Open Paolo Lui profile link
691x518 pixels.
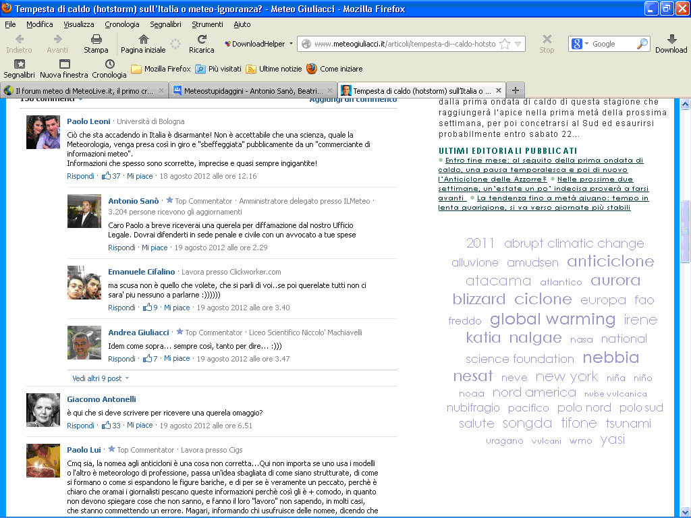click(84, 450)
